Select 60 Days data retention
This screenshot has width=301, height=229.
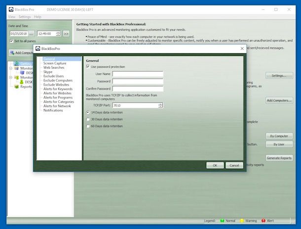point(88,126)
